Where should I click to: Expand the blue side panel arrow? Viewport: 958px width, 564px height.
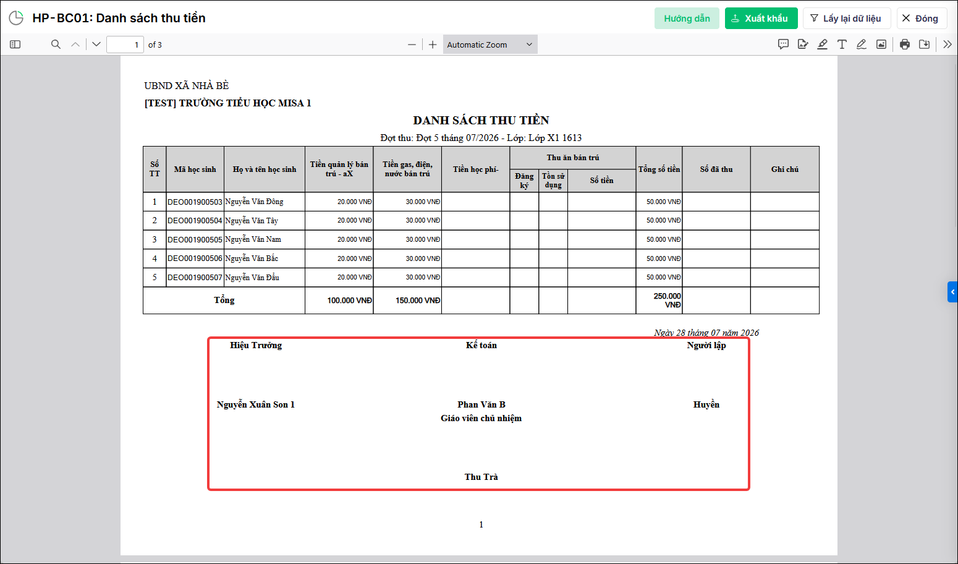pyautogui.click(x=952, y=292)
